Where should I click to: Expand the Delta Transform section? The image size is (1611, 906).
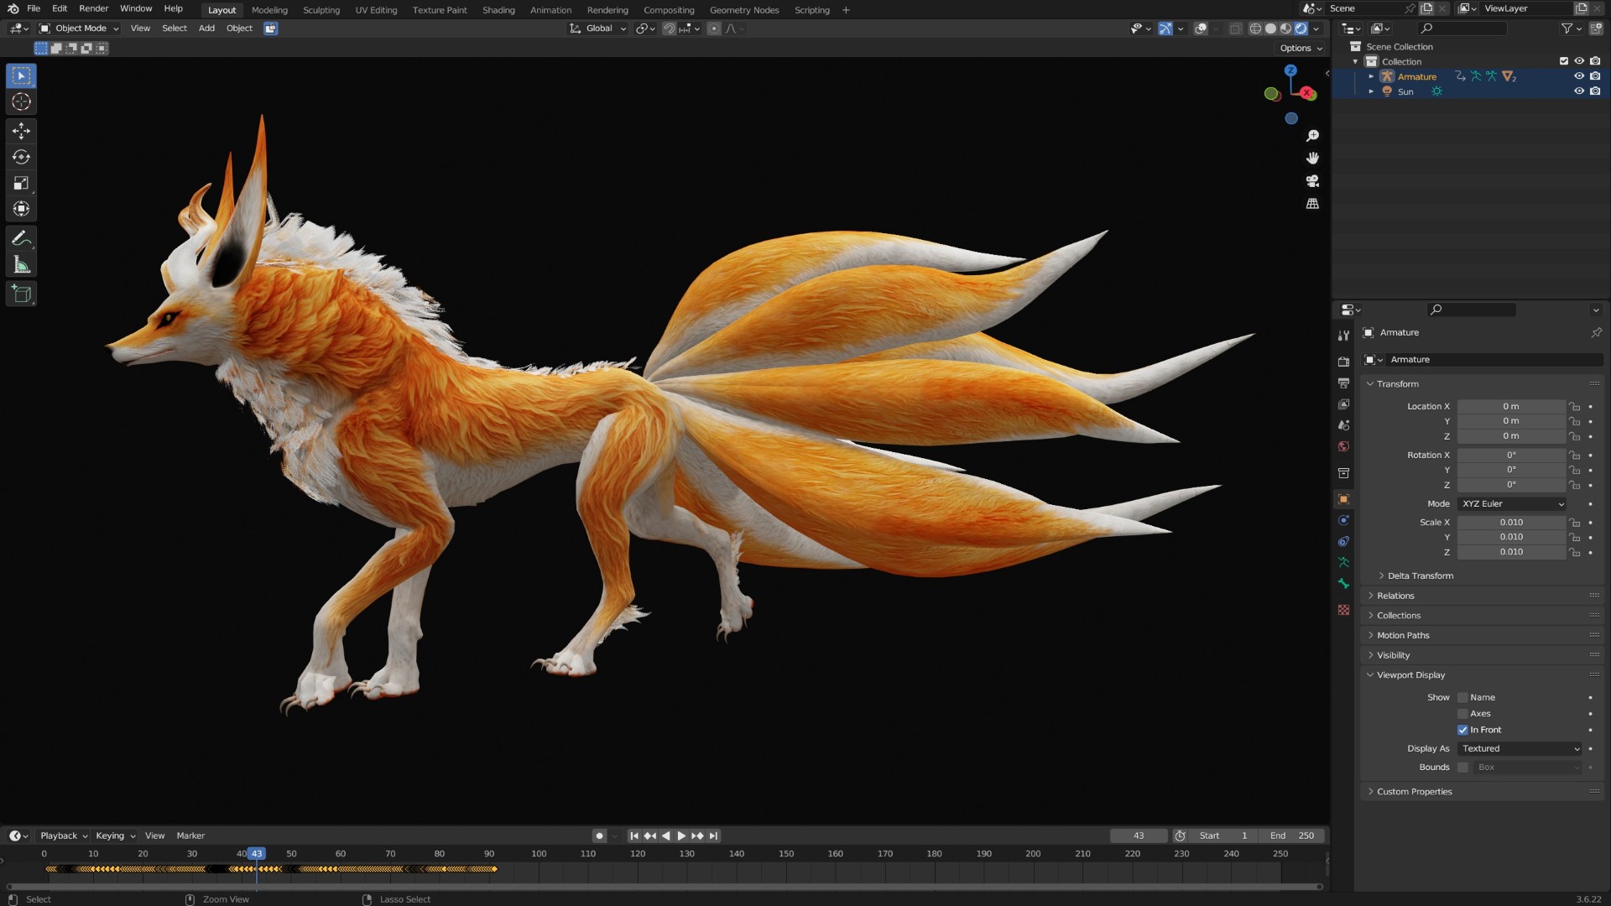1420,576
